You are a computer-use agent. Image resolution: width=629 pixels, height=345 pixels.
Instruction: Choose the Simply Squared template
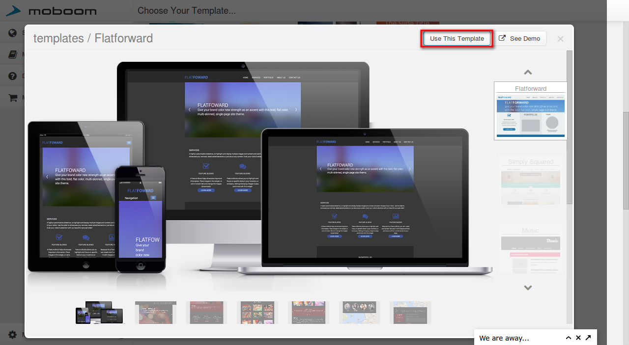[530, 181]
